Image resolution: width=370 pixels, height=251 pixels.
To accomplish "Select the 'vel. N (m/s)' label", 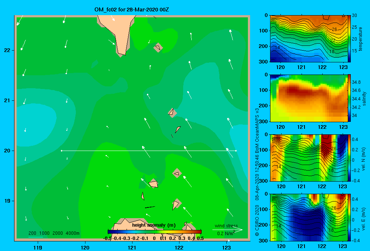I will [x=364, y=159].
